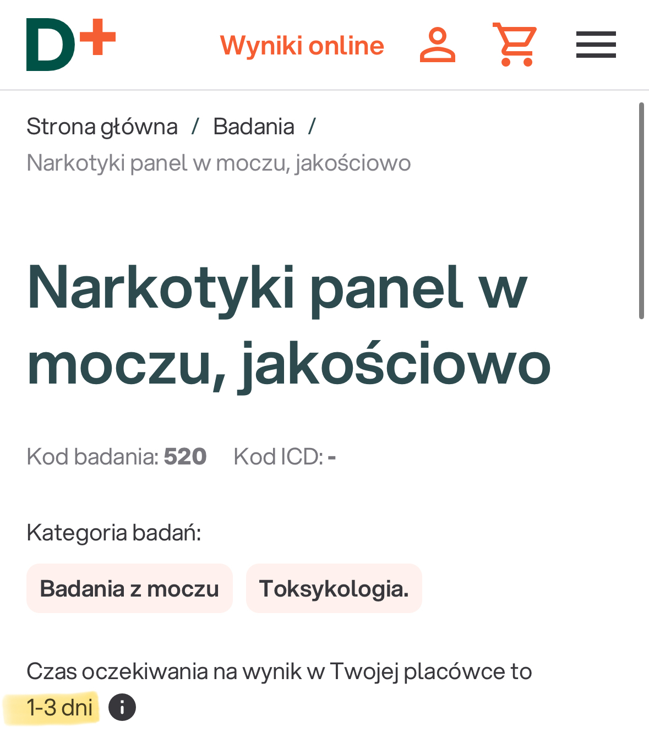
Task: Select the Badania z moczu category tag
Action: 129,588
